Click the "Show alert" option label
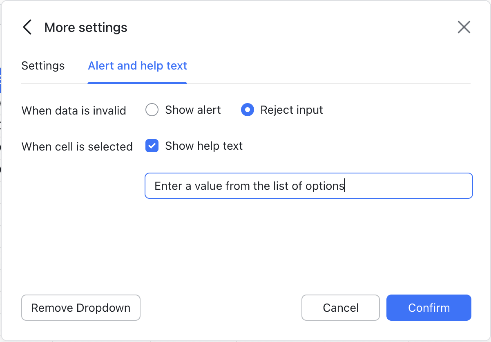Screen dimensions: 491x342 (193, 110)
